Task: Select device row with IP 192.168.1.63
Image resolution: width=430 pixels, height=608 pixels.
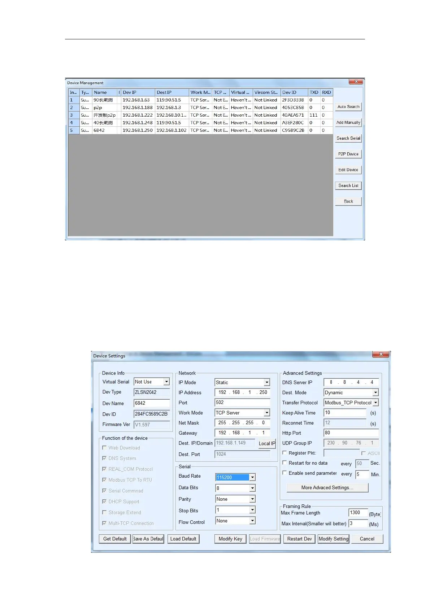Action: tap(200, 100)
